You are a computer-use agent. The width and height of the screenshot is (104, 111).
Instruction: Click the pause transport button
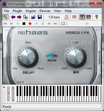tap(43, 24)
